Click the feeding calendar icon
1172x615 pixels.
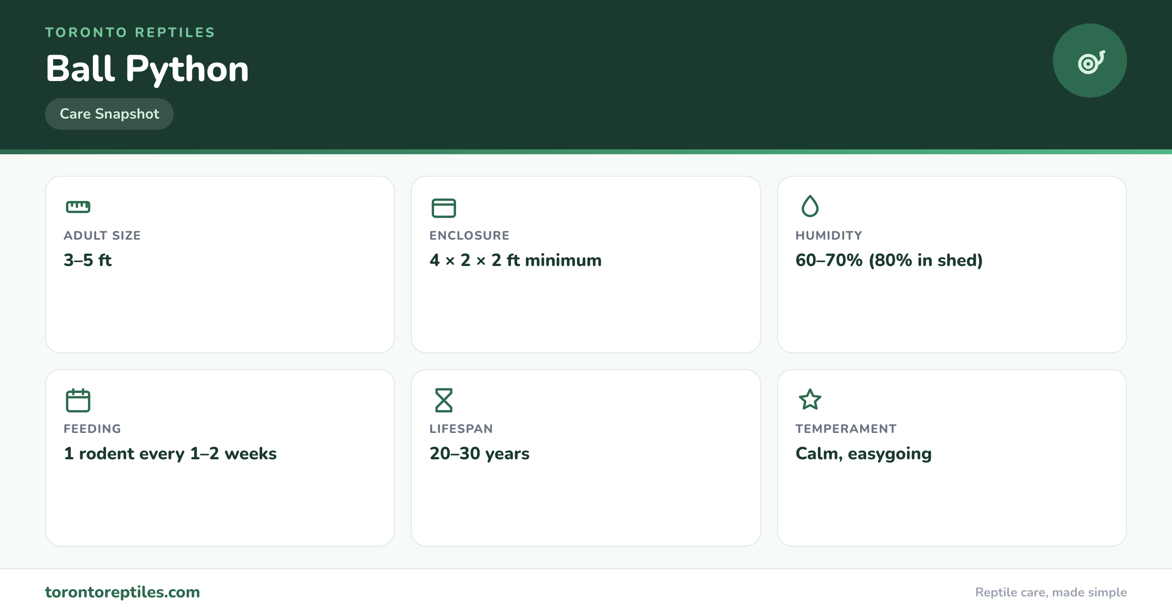[x=78, y=400]
